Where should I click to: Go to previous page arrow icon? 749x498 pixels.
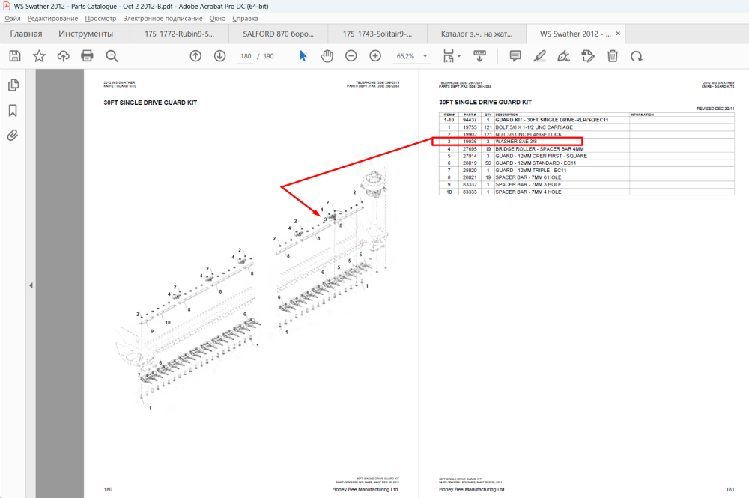tap(195, 56)
